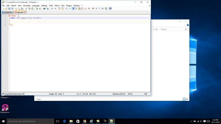
Task: Click the Open file toolbar icon
Action: pyautogui.click(x=6, y=9)
